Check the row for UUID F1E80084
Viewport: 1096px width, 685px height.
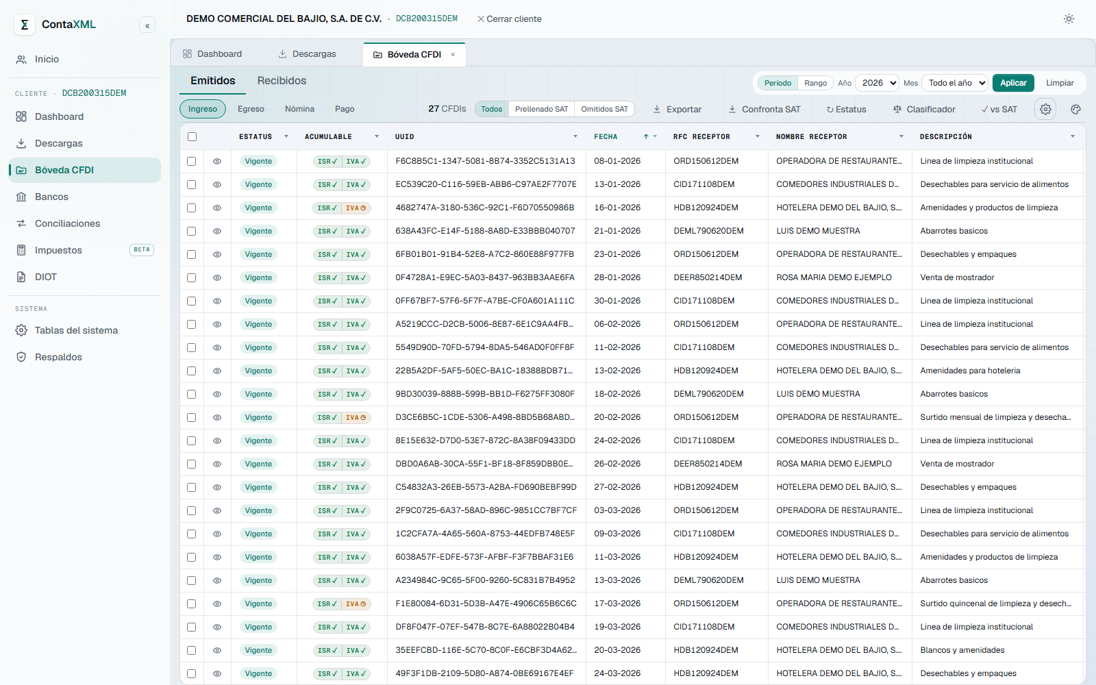click(192, 604)
